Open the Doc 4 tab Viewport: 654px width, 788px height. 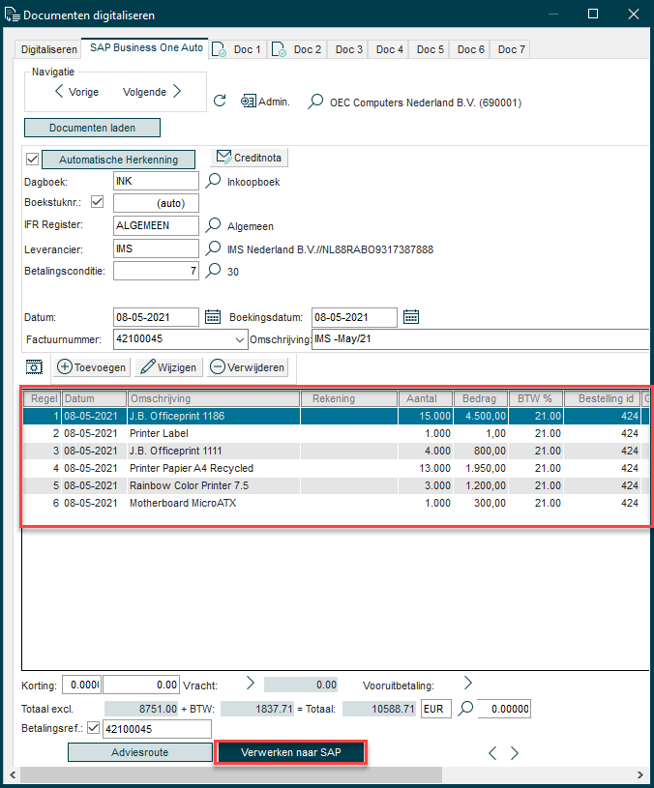click(389, 49)
